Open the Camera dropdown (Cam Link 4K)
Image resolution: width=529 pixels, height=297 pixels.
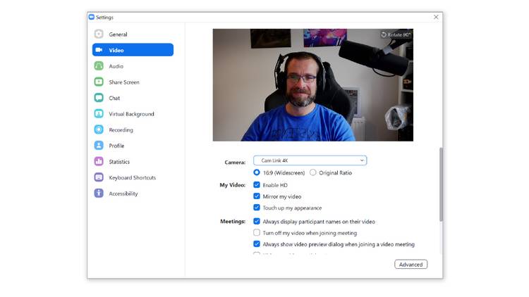(310, 160)
